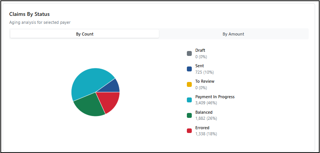Click the green Balanced legend swatch
The image size is (320, 153).
pyautogui.click(x=190, y=115)
